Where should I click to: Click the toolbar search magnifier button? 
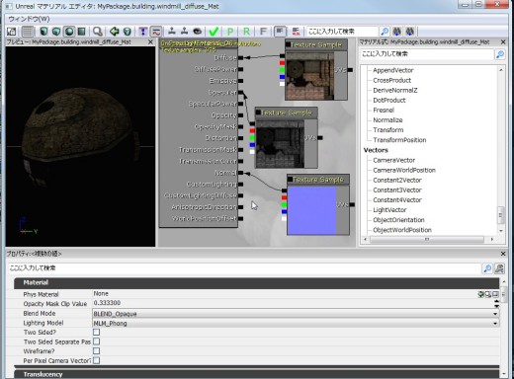pyautogui.click(x=384, y=32)
